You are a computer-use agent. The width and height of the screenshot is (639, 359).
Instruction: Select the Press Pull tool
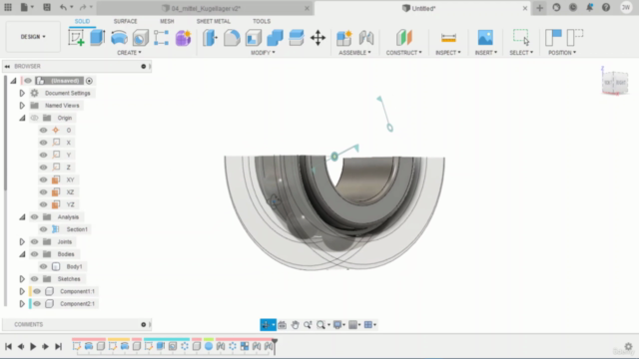click(211, 38)
